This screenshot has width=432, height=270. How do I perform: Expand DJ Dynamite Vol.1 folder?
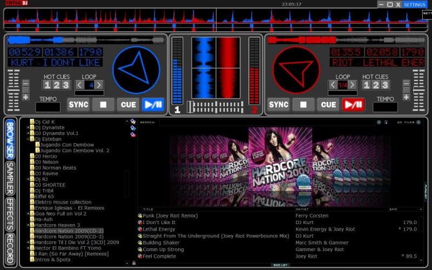[28, 133]
